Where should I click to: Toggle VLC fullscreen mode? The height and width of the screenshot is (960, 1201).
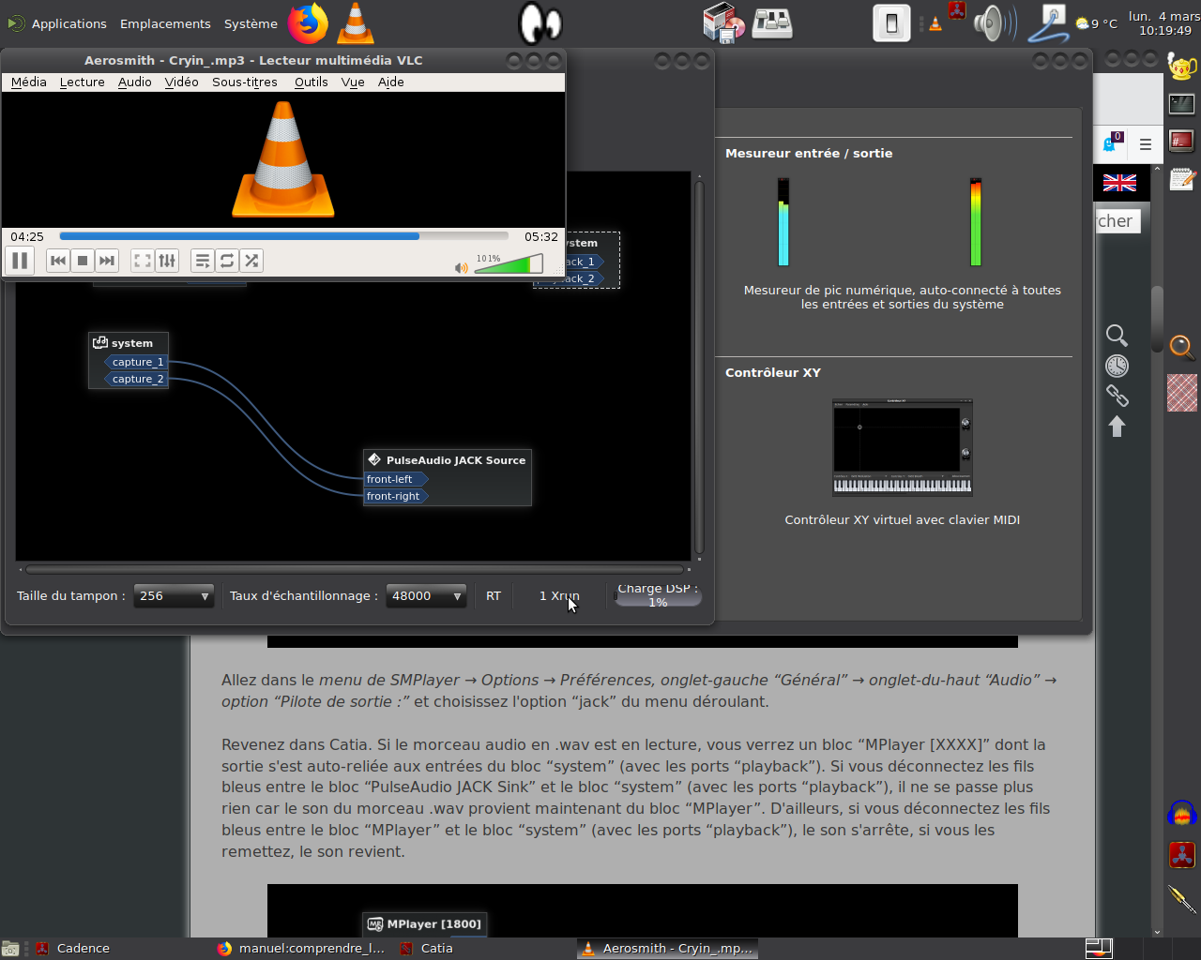click(x=143, y=261)
